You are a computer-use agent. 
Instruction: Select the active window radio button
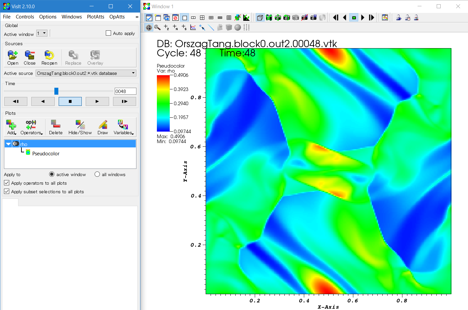click(x=52, y=174)
